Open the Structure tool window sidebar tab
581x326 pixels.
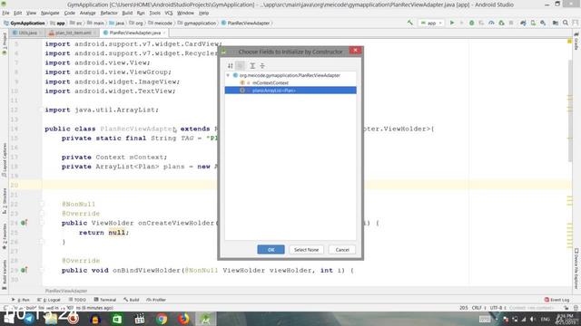click(x=5, y=201)
